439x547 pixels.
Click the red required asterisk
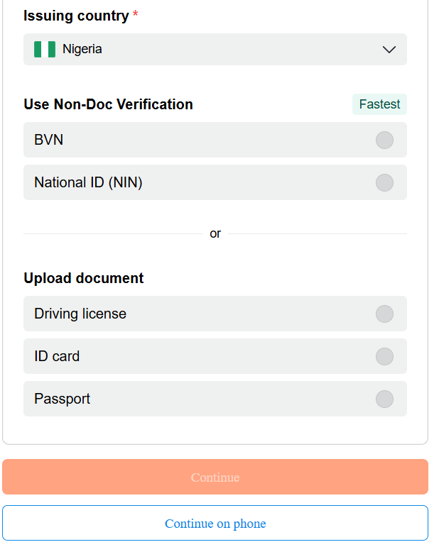tap(136, 15)
